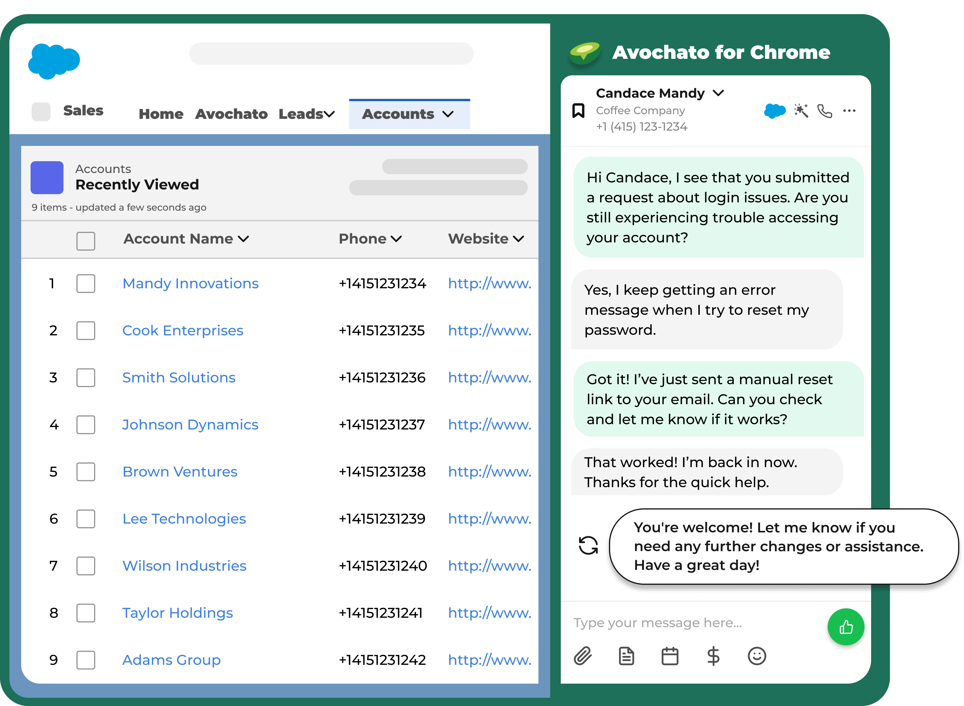964x706 pixels.
Task: Open website link in Mandy Innovations row
Action: point(490,283)
